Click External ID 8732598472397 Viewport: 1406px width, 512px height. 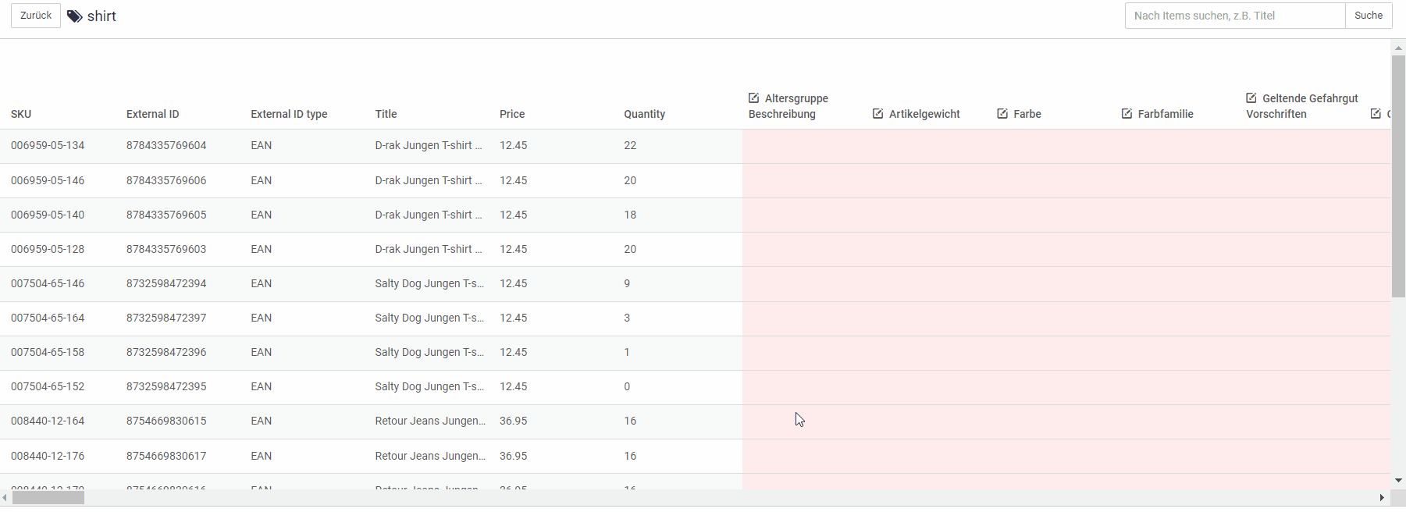[166, 318]
